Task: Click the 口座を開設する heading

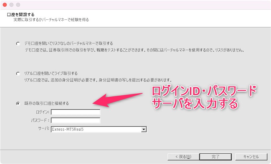Action: [x=21, y=15]
